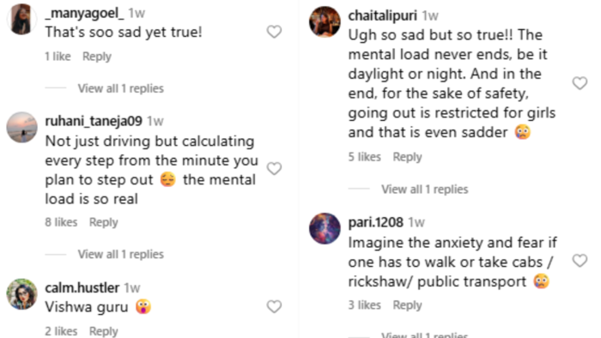Heart chaitalipuri's comment about mental load

pyautogui.click(x=580, y=83)
